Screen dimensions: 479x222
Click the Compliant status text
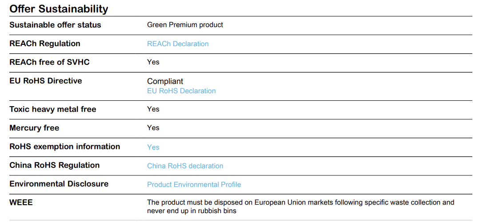(x=165, y=81)
